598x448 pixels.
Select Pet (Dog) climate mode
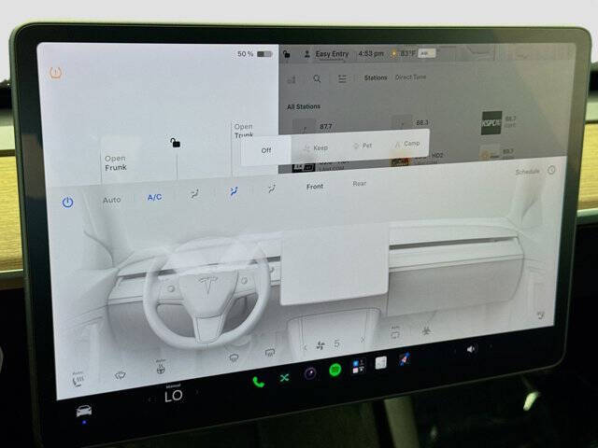click(x=363, y=146)
